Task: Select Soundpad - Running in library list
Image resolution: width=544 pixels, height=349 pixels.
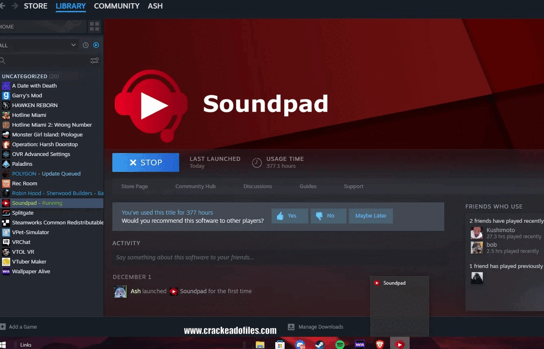Action: click(x=52, y=203)
